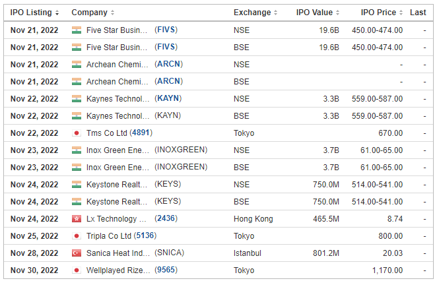The width and height of the screenshot is (437, 281).
Task: Click the Tms Co Ltd company name
Action: tap(107, 133)
